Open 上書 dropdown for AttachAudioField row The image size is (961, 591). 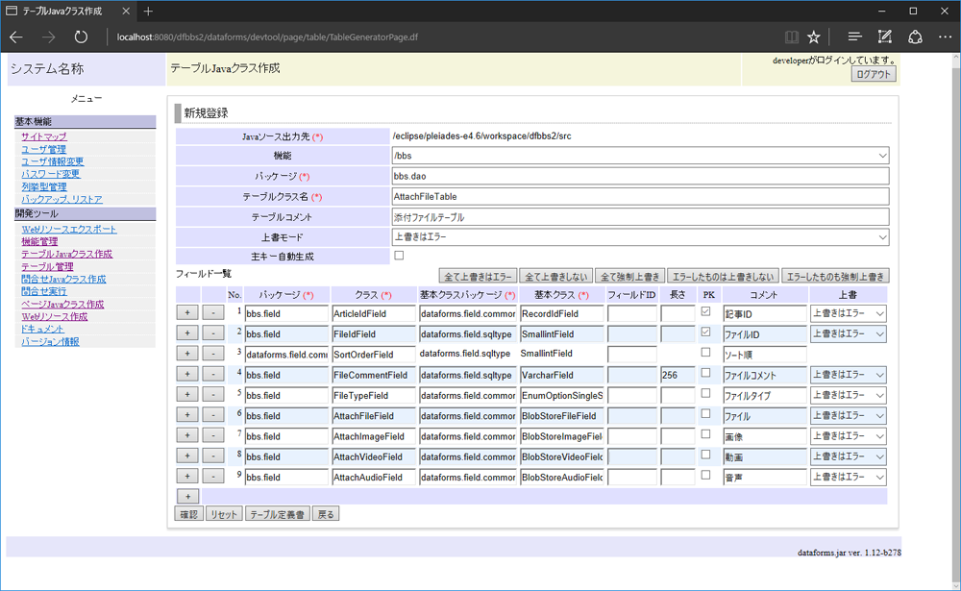tap(849, 477)
